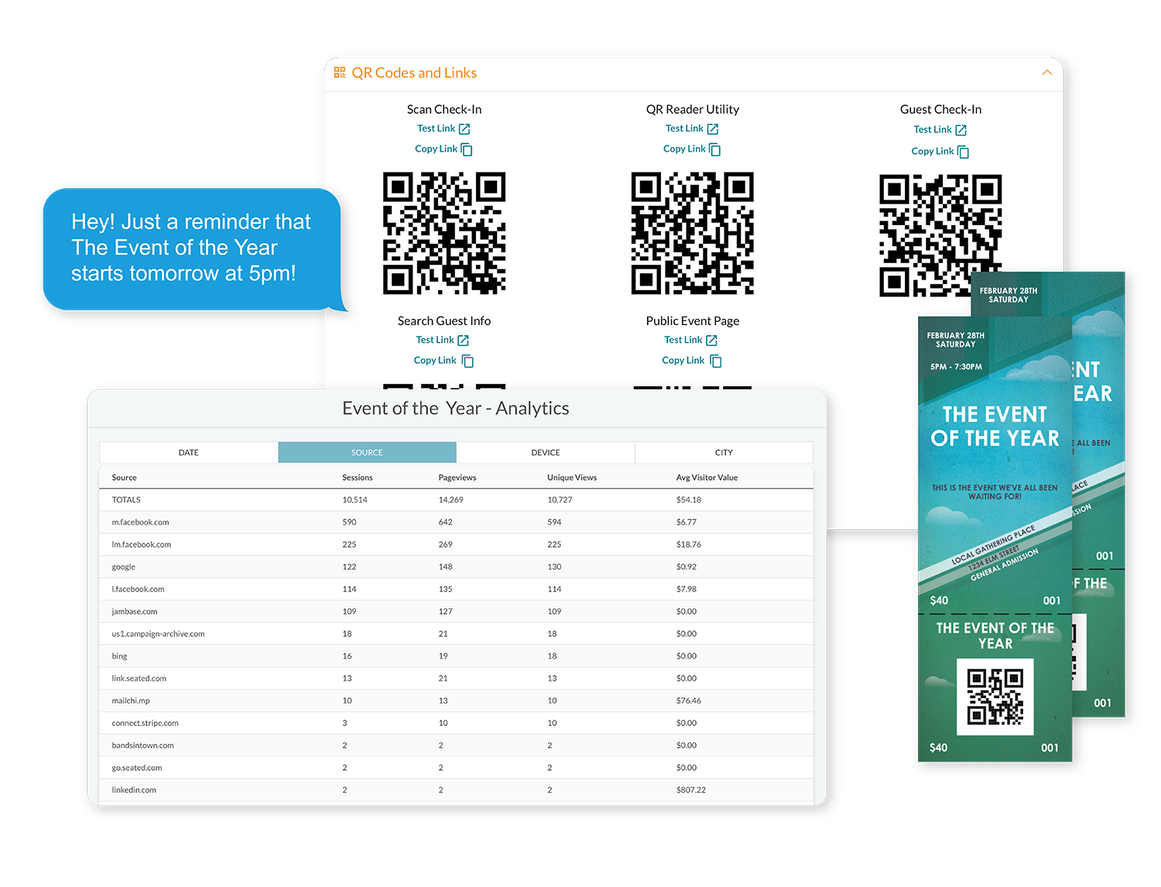Click external-link icon beside QR Reader Utility Test Link
Image resolution: width=1161 pixels, height=887 pixels.
pyautogui.click(x=713, y=129)
